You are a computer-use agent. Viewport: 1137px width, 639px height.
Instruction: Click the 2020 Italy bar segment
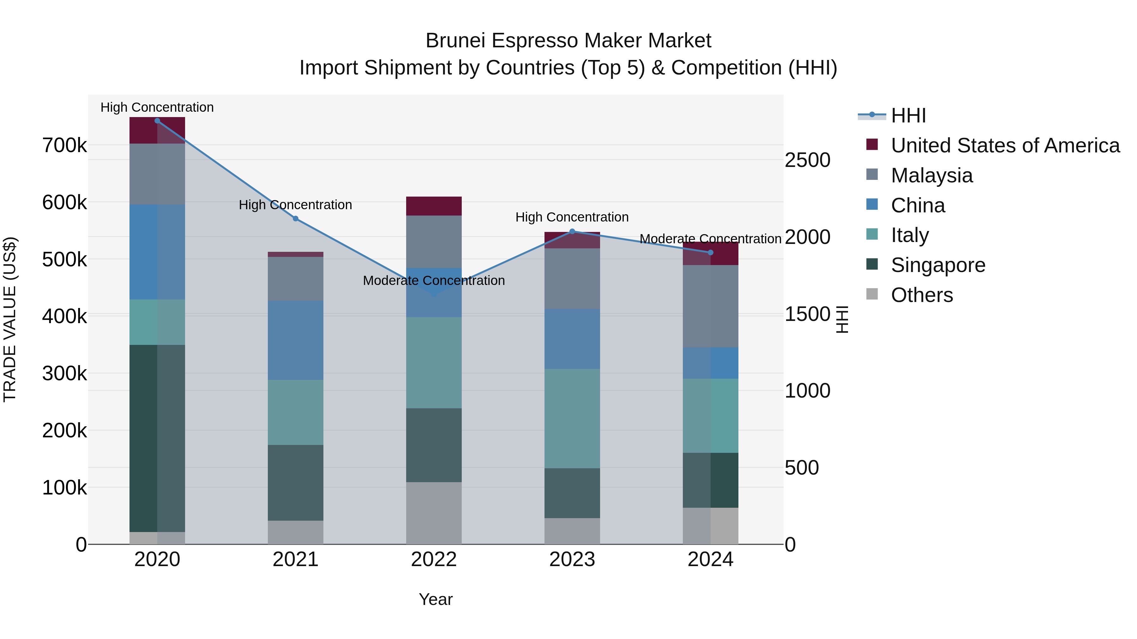click(x=157, y=322)
